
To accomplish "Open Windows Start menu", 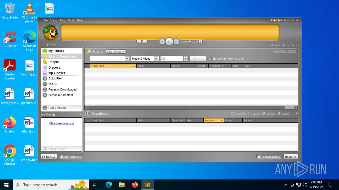I will [6, 185].
